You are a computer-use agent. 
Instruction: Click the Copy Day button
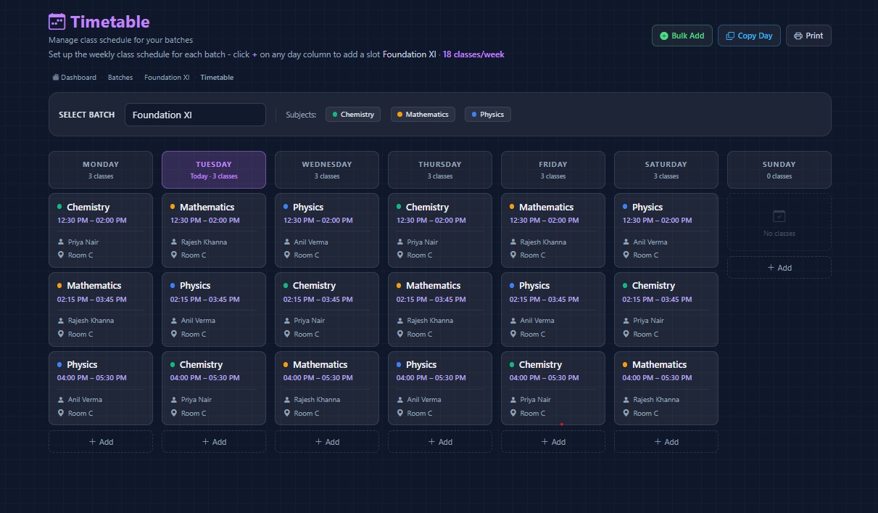pos(750,36)
